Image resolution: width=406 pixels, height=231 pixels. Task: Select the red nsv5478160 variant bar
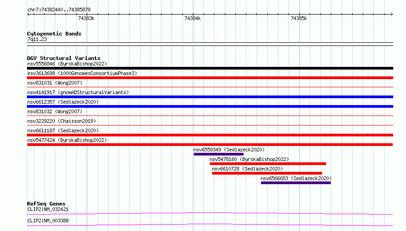[268, 164]
